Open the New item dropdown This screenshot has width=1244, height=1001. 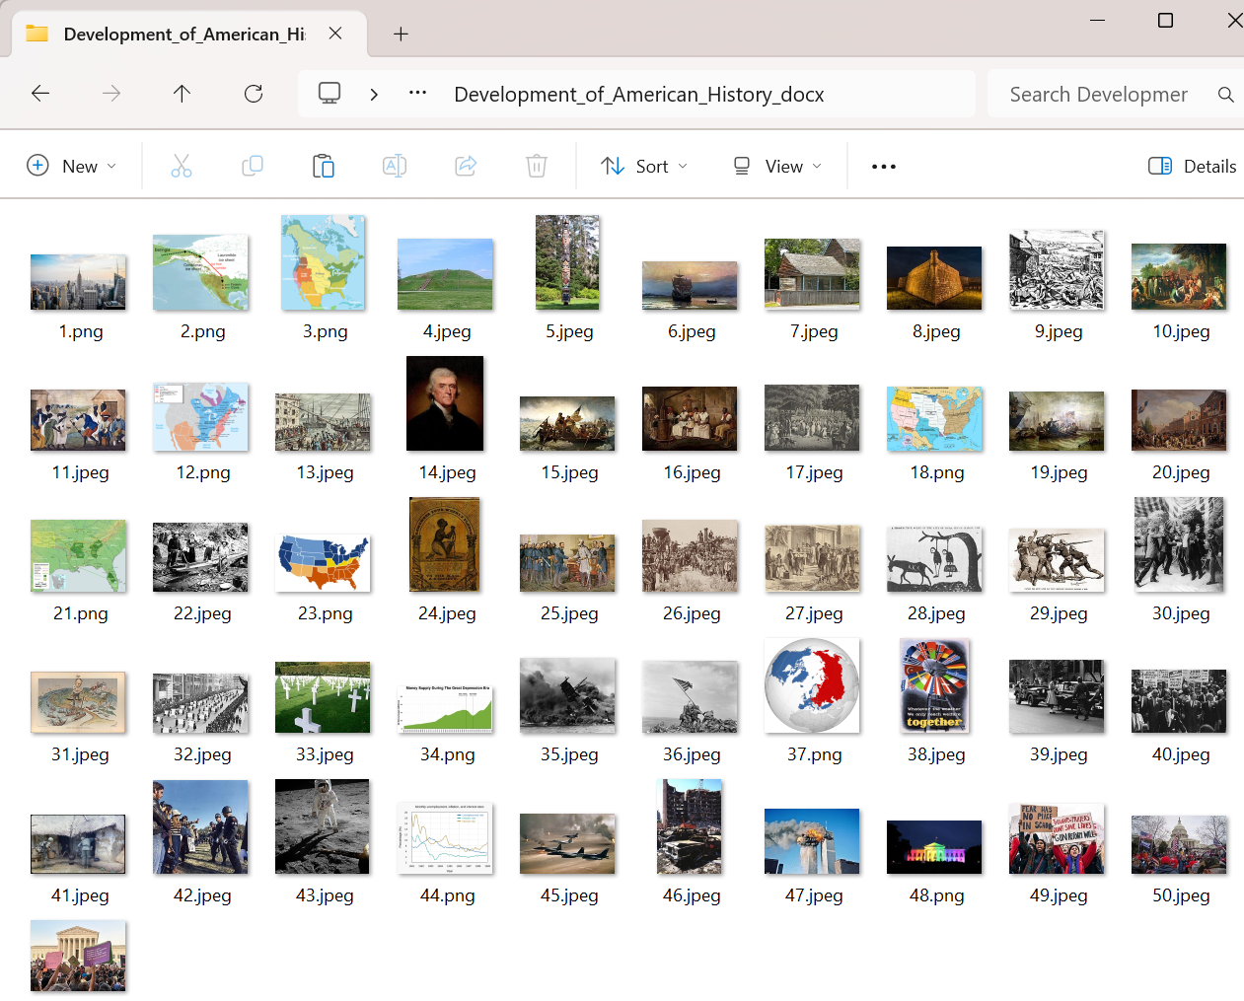pos(71,166)
